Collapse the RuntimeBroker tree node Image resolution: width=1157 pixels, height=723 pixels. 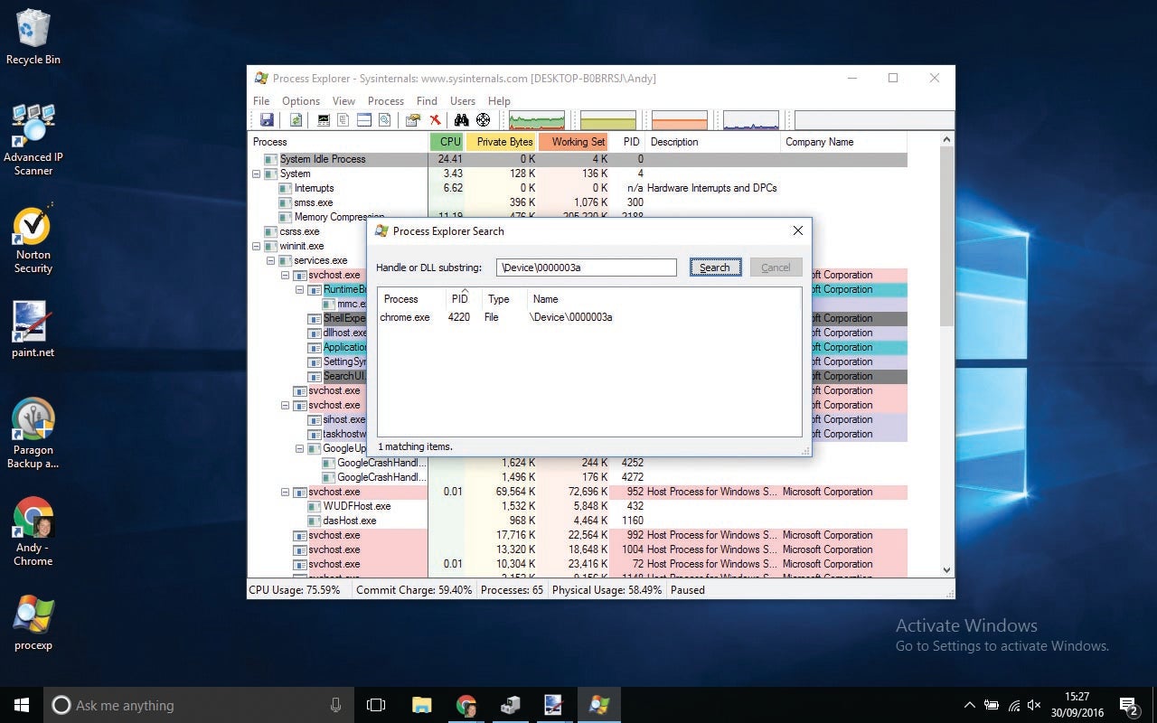[300, 289]
